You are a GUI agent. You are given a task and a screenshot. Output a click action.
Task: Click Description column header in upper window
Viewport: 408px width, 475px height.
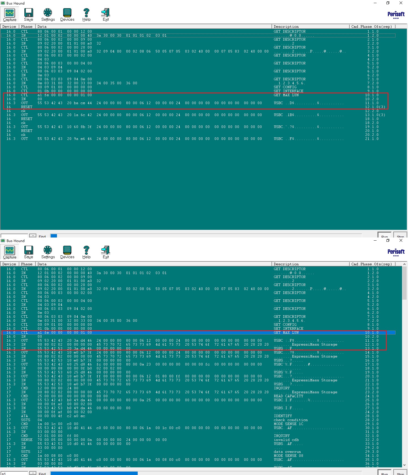click(x=311, y=26)
